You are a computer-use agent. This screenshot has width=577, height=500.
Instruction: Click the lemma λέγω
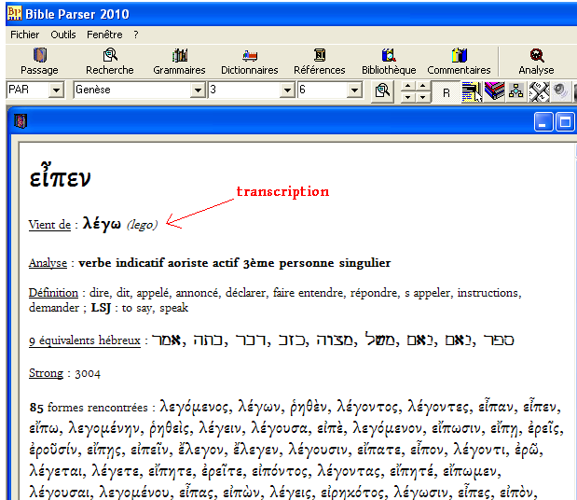pyautogui.click(x=102, y=223)
